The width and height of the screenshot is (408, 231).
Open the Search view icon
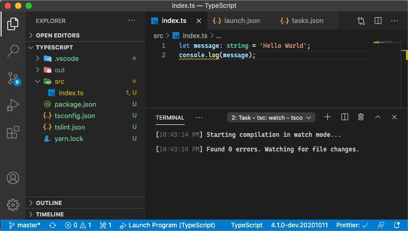[12, 51]
